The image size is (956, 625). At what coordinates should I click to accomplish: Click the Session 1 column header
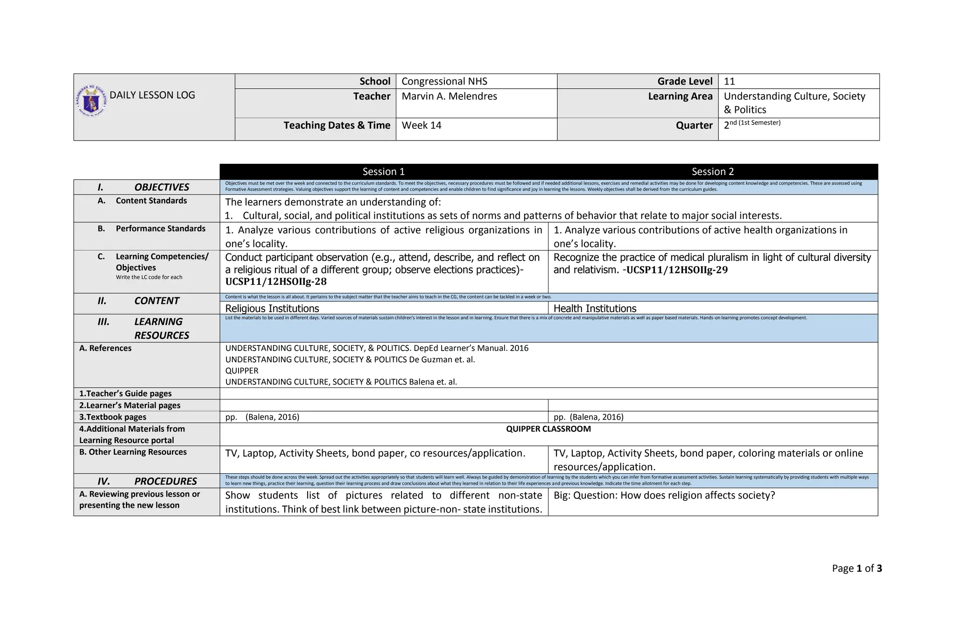click(383, 172)
